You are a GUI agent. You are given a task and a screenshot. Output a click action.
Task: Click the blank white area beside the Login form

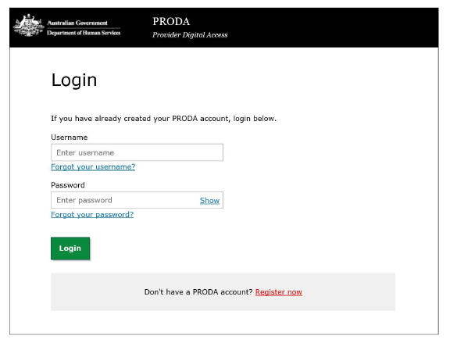click(330, 172)
